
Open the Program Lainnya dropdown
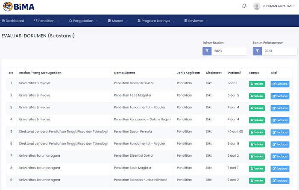point(156,20)
